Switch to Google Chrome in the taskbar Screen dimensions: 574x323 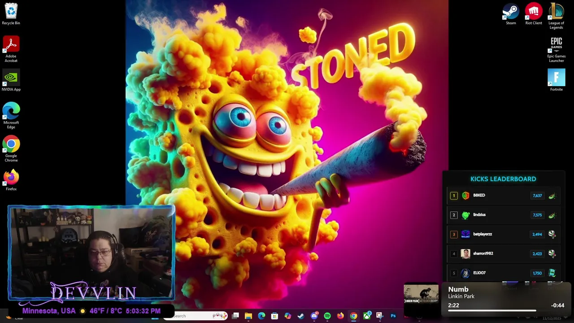point(353,316)
